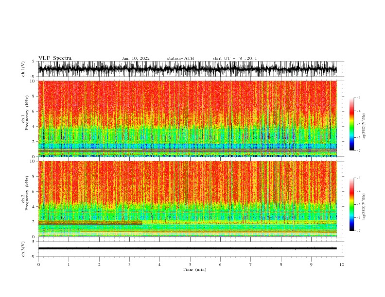385x297 pixels.
Task: Click the ch.3 flat voltage trace
Action: (187, 248)
